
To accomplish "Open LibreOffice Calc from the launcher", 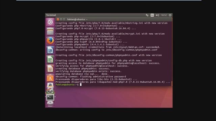I will click(50, 59).
